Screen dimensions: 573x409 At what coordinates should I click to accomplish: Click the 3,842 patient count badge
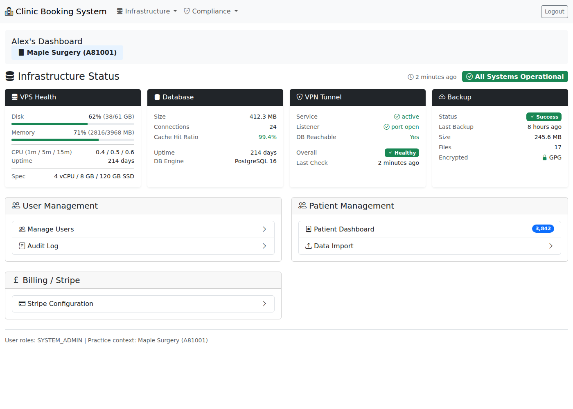point(543,229)
